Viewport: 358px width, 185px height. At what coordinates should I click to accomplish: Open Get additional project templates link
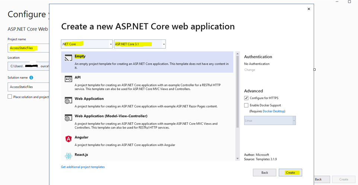[x=83, y=167]
